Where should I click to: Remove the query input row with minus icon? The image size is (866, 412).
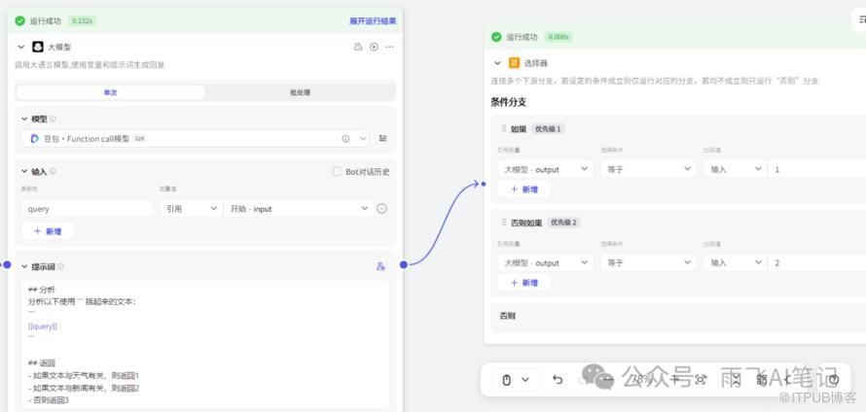point(381,209)
